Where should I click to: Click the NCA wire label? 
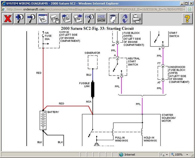pyautogui.click(x=89, y=102)
